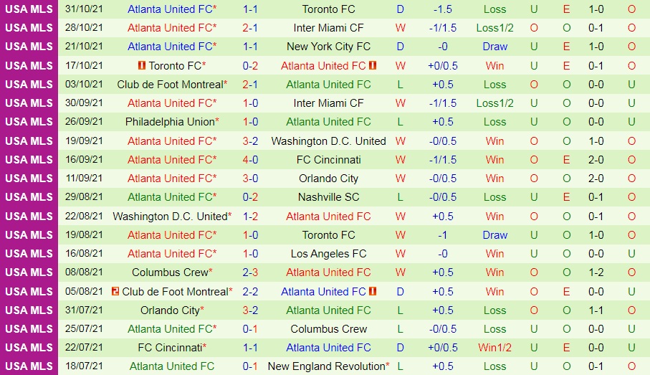Screen dimensions: 650x375
Task: Click numbered red card icon before Club de Foot Montreal
Action: [115, 292]
